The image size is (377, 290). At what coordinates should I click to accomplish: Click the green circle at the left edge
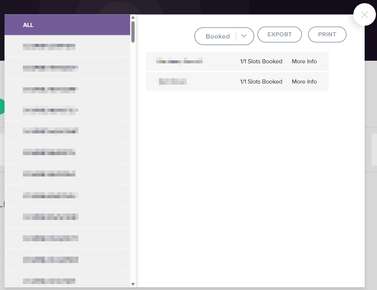click(2, 106)
